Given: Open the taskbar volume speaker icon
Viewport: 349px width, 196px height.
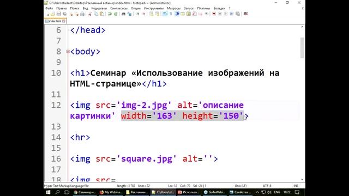Looking at the screenshot, I should [x=269, y=192].
